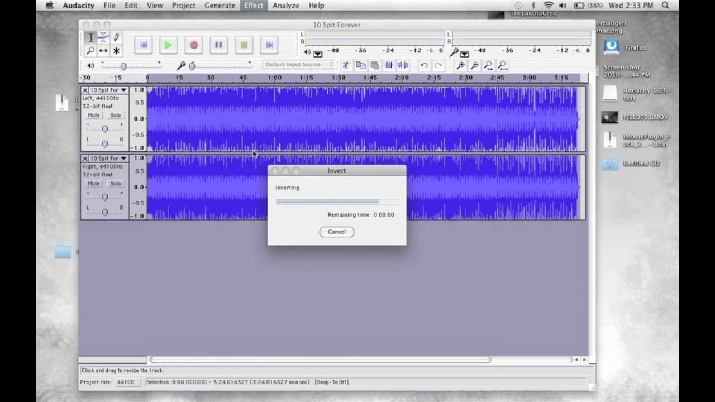Click the Left track pan slider

(x=104, y=144)
